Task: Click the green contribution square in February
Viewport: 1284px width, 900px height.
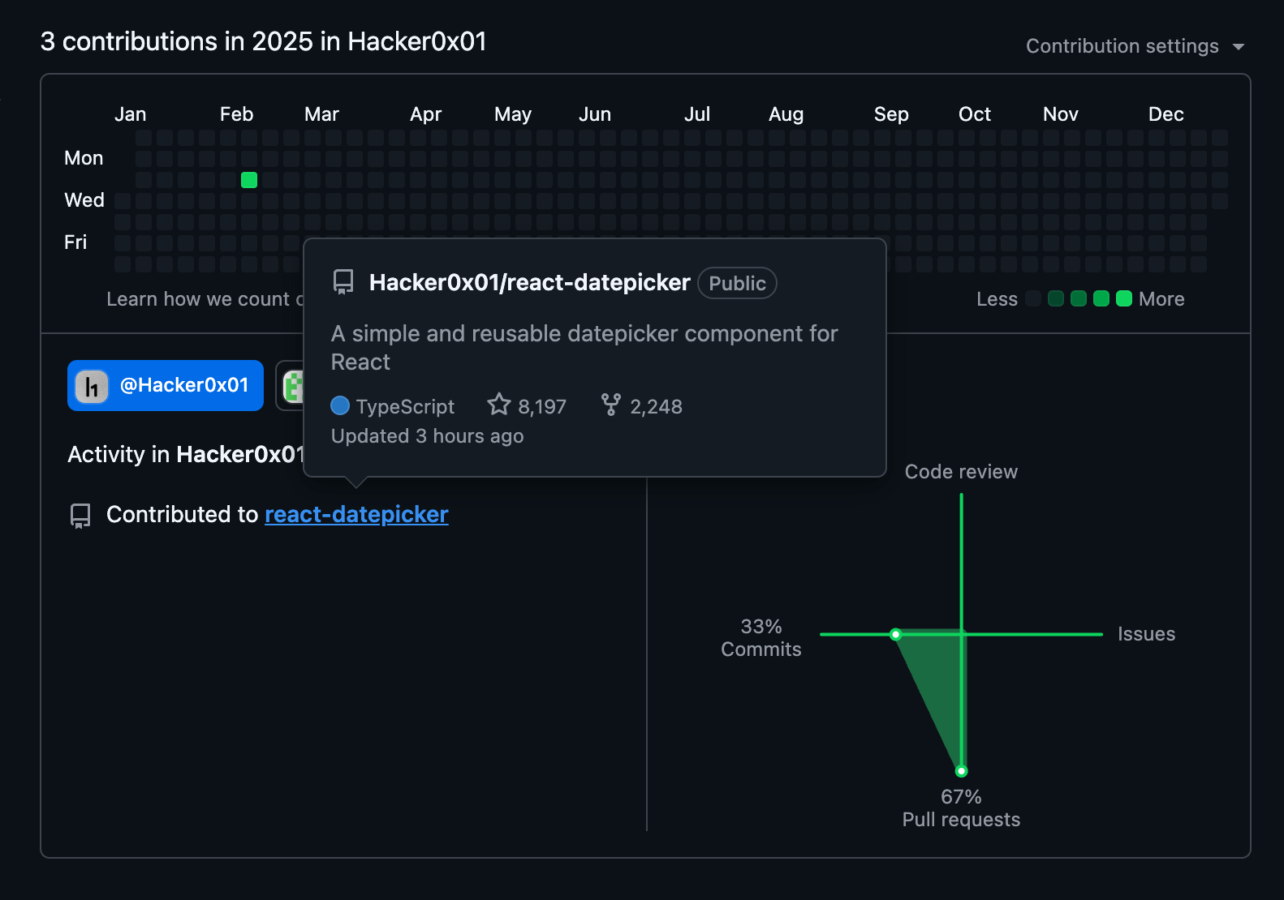Action: 249,180
